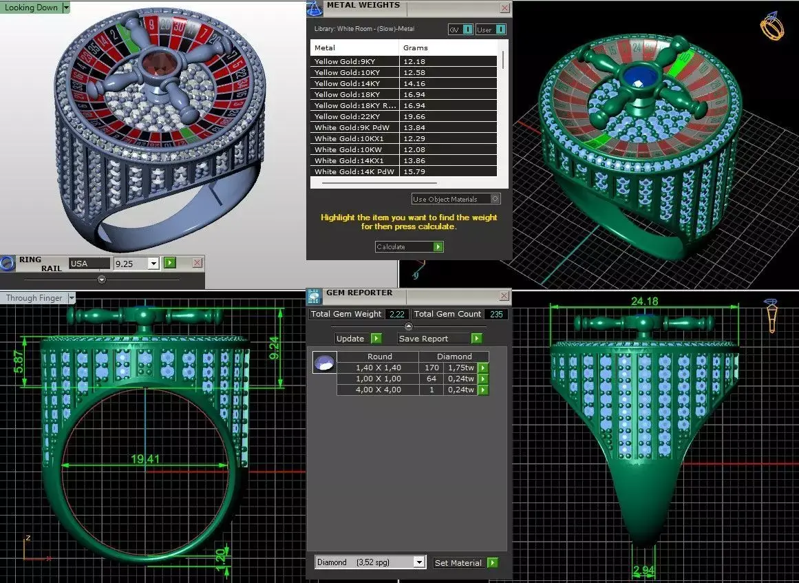Select the Yellow Gold:18KY R... row
This screenshot has height=583, width=799.
(403, 105)
